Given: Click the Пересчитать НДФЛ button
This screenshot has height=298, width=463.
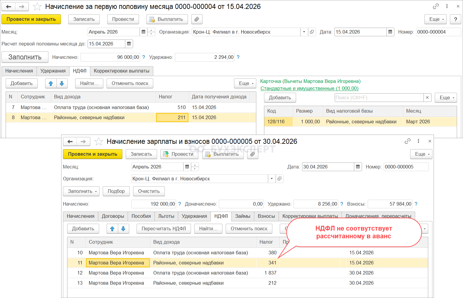Looking at the screenshot, I should [164, 229].
